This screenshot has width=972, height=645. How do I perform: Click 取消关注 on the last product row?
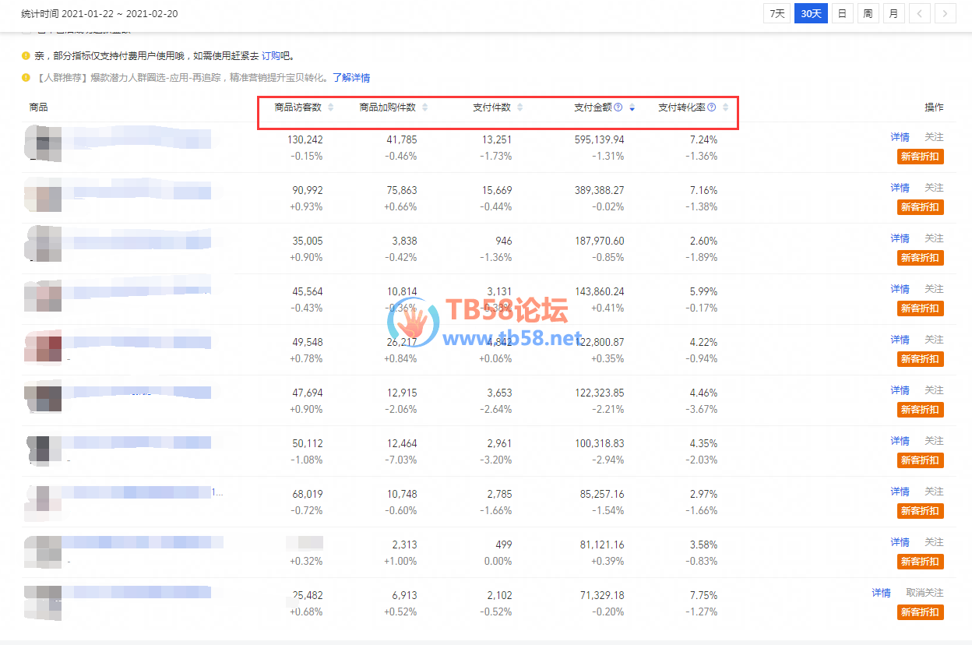[924, 593]
